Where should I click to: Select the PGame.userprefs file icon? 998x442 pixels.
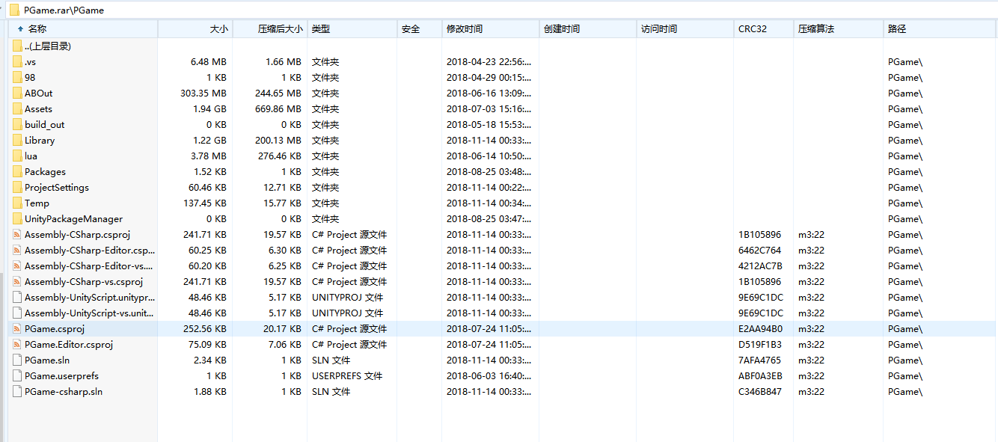17,376
